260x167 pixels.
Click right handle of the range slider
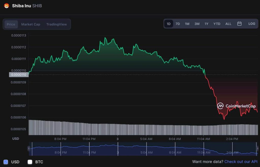(x=257, y=149)
